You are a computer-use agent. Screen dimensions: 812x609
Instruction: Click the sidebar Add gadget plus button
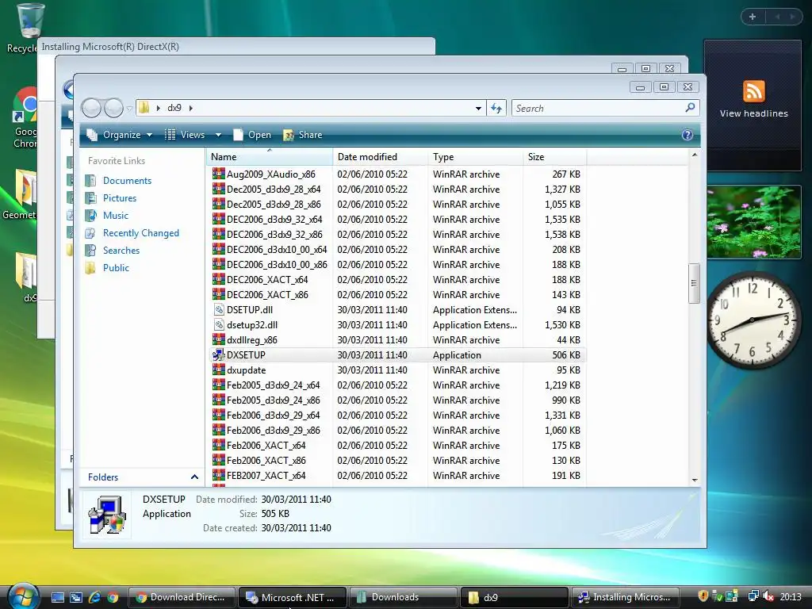753,17
